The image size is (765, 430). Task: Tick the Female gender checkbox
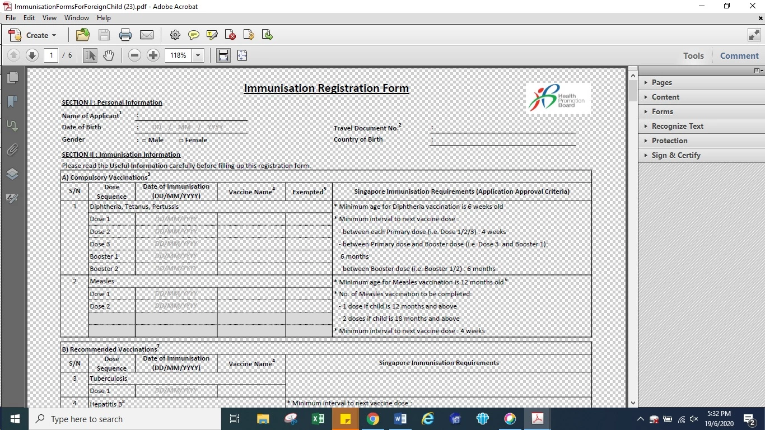[181, 140]
